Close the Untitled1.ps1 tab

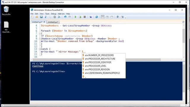(44, 22)
